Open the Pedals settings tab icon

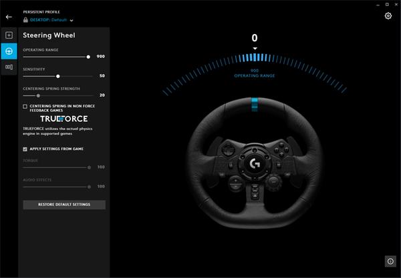(x=9, y=67)
